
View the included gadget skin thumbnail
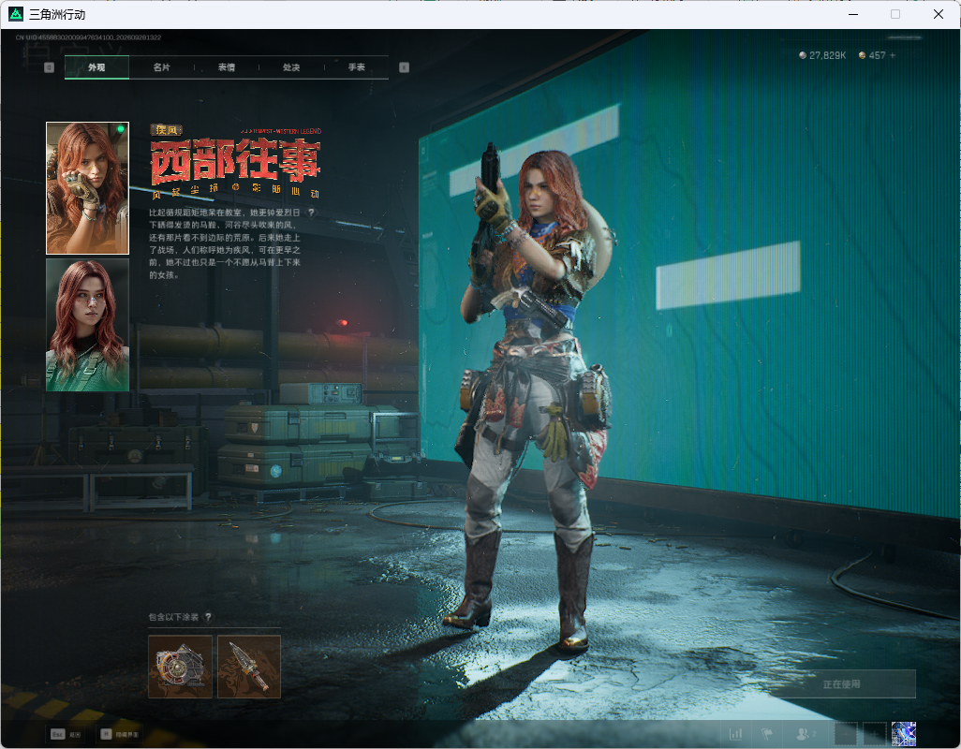tap(180, 667)
